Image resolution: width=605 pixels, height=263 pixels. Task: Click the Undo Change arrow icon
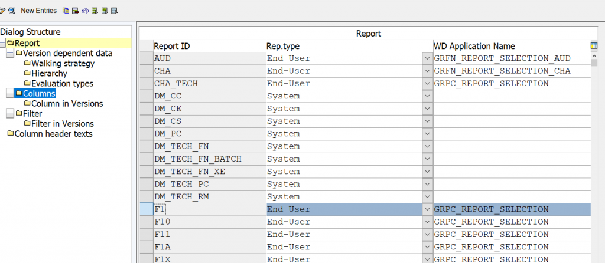point(85,11)
